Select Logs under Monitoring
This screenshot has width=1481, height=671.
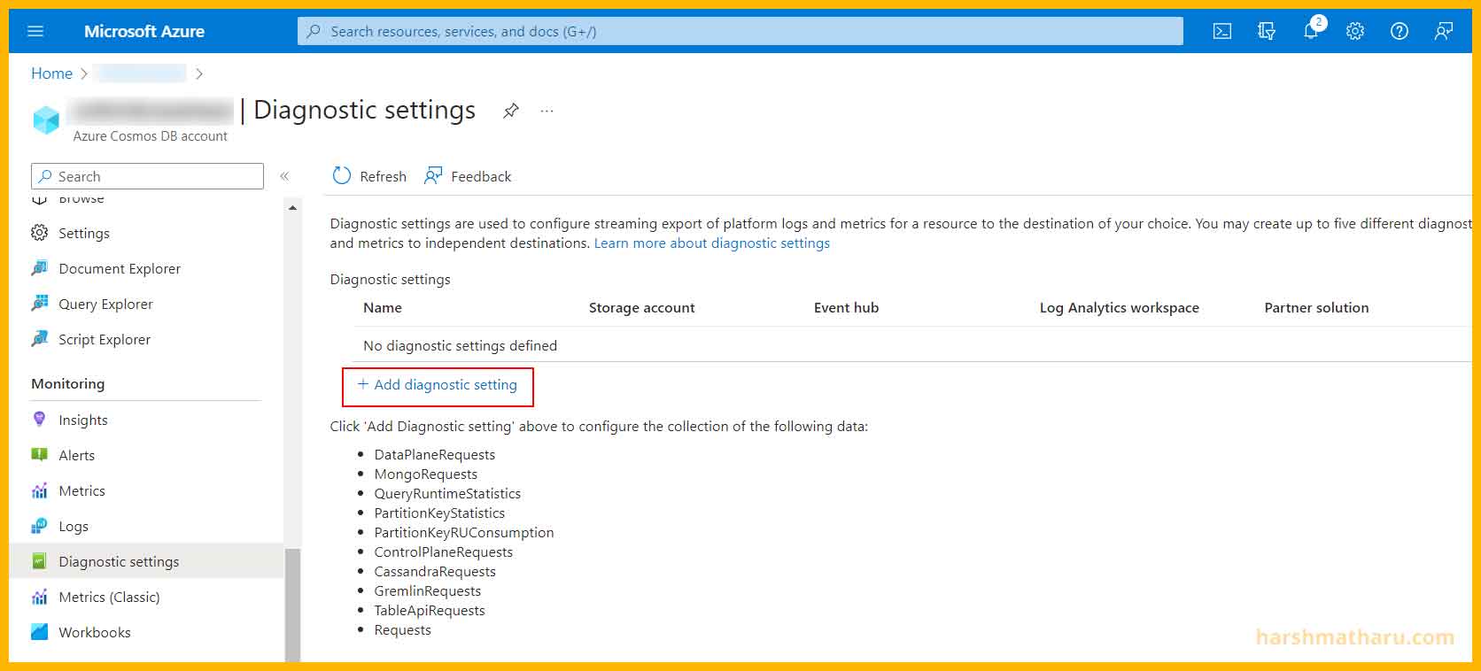pos(74,526)
